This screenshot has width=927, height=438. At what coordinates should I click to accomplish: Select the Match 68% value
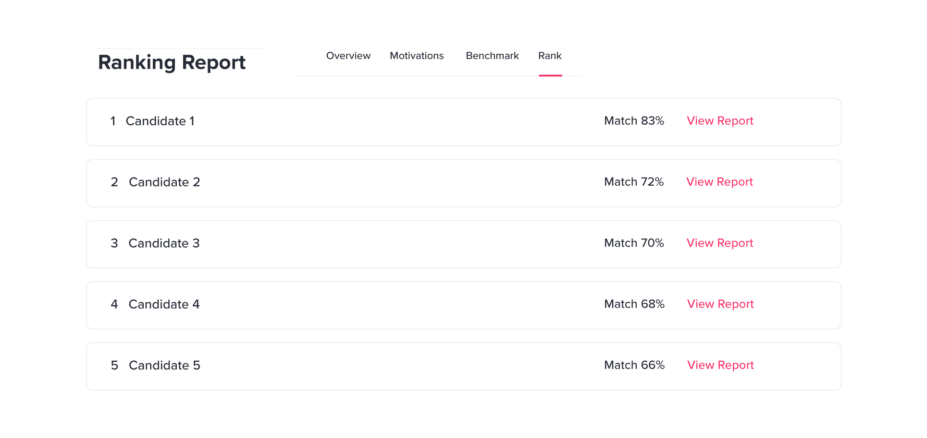tap(634, 304)
